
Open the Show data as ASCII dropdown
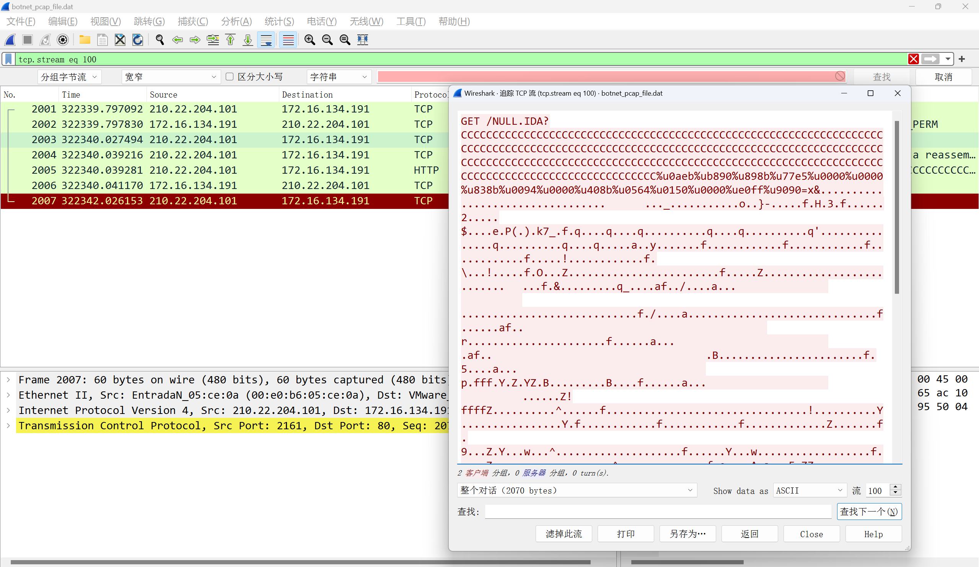[x=809, y=490]
